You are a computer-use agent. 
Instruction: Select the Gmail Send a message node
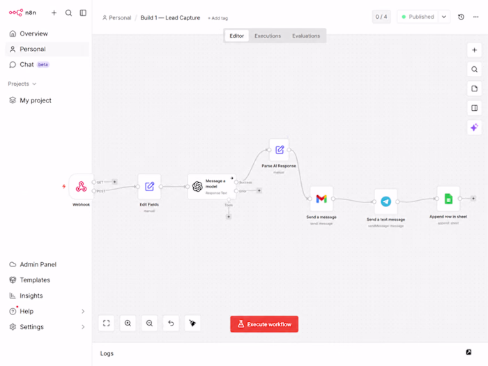point(321,199)
